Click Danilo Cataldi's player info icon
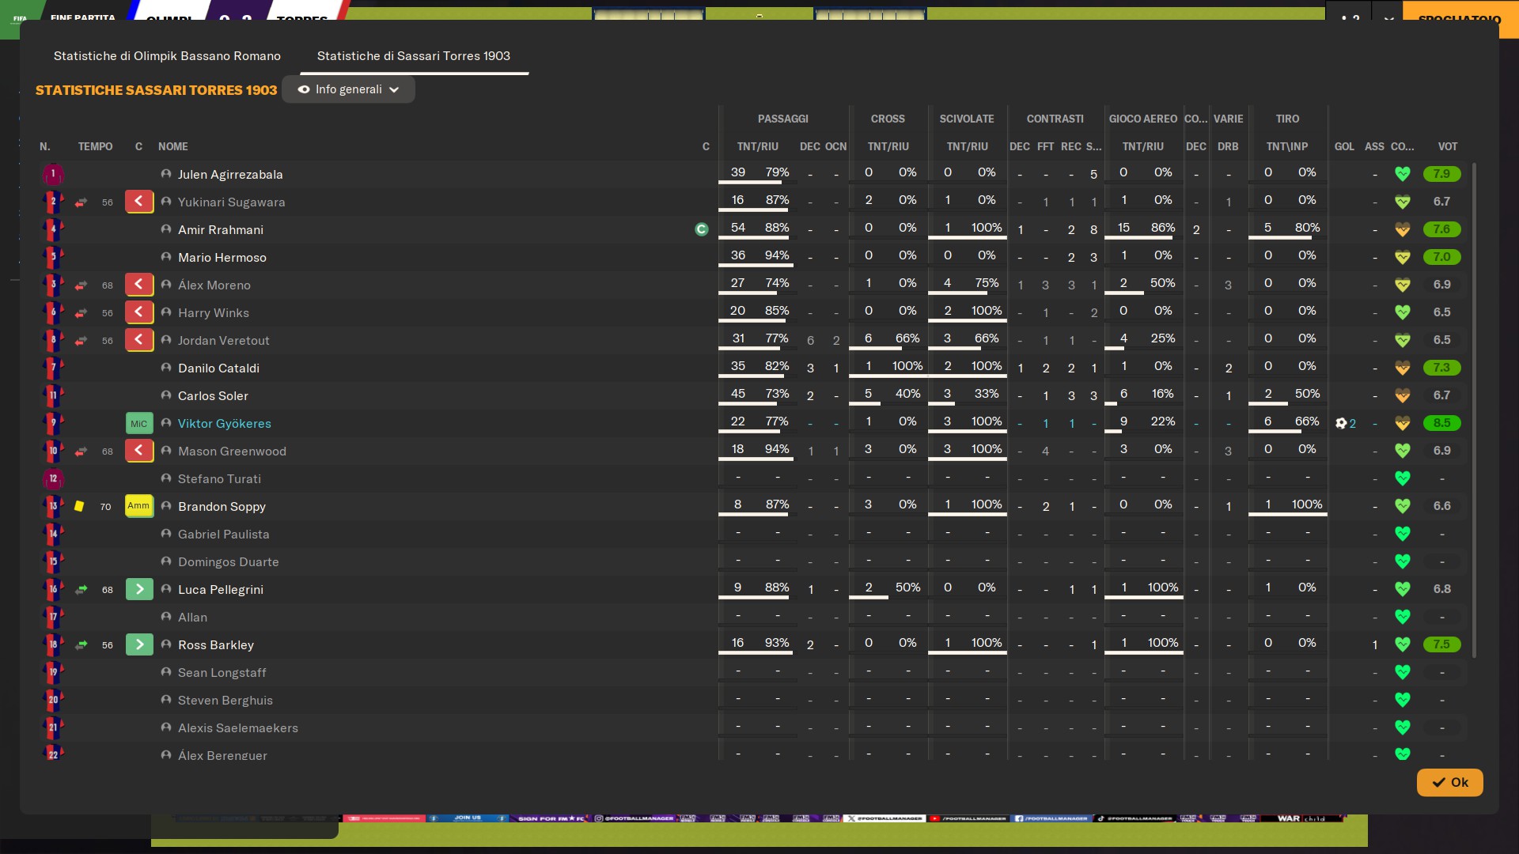Screen dimensions: 1519x854 coord(166,368)
